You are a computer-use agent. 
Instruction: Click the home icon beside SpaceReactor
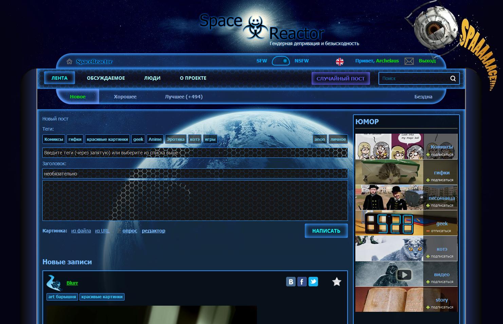click(x=69, y=61)
